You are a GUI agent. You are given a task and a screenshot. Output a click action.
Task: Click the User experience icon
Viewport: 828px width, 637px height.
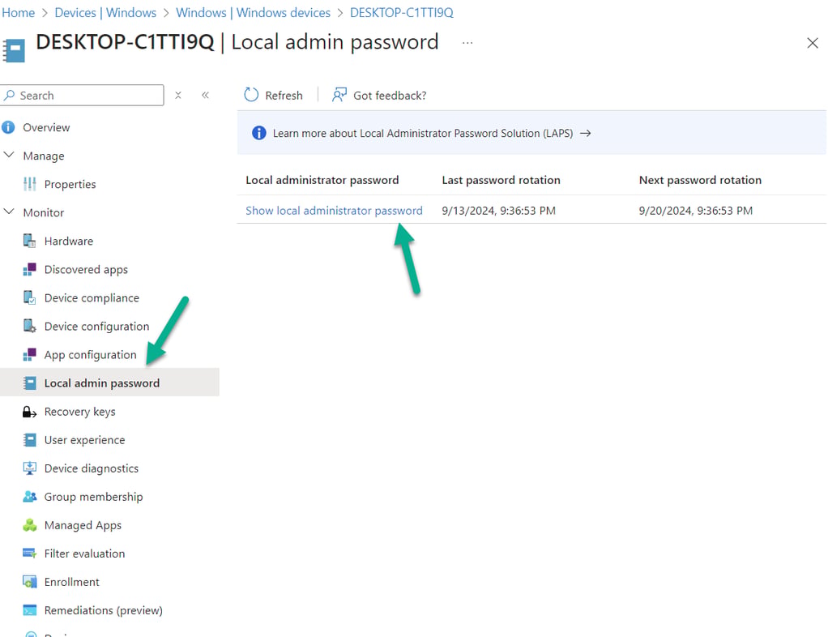pos(29,440)
